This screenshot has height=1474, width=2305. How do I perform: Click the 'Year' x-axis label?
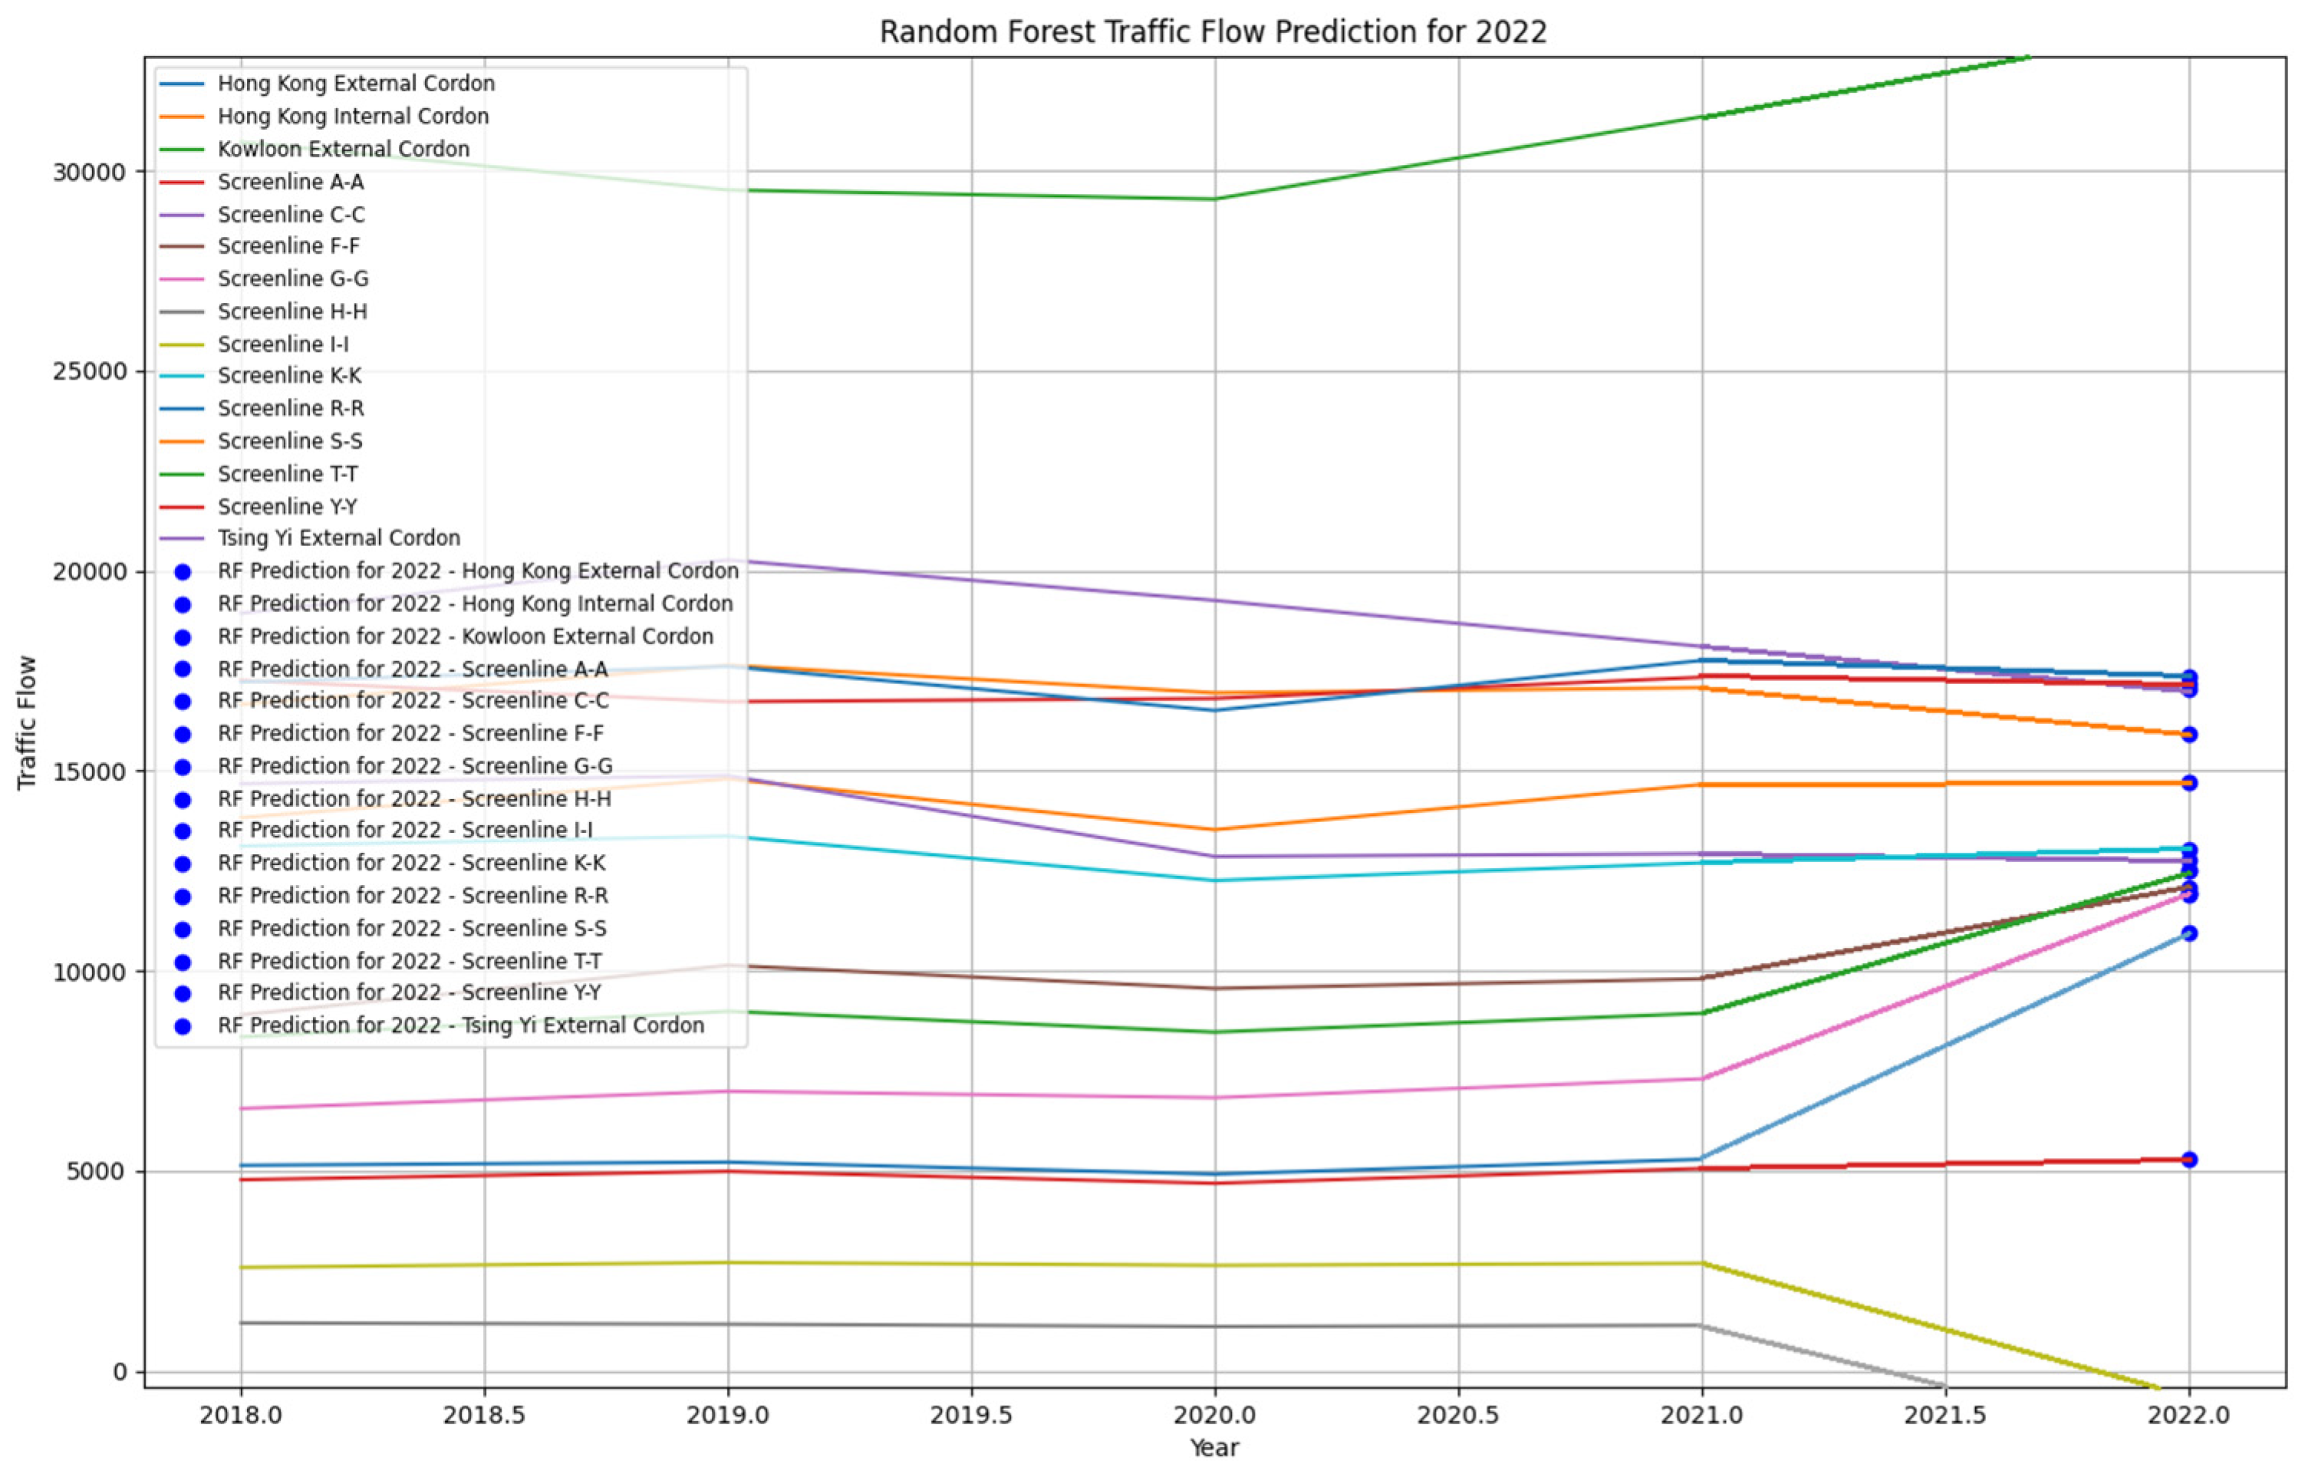tap(1213, 1448)
